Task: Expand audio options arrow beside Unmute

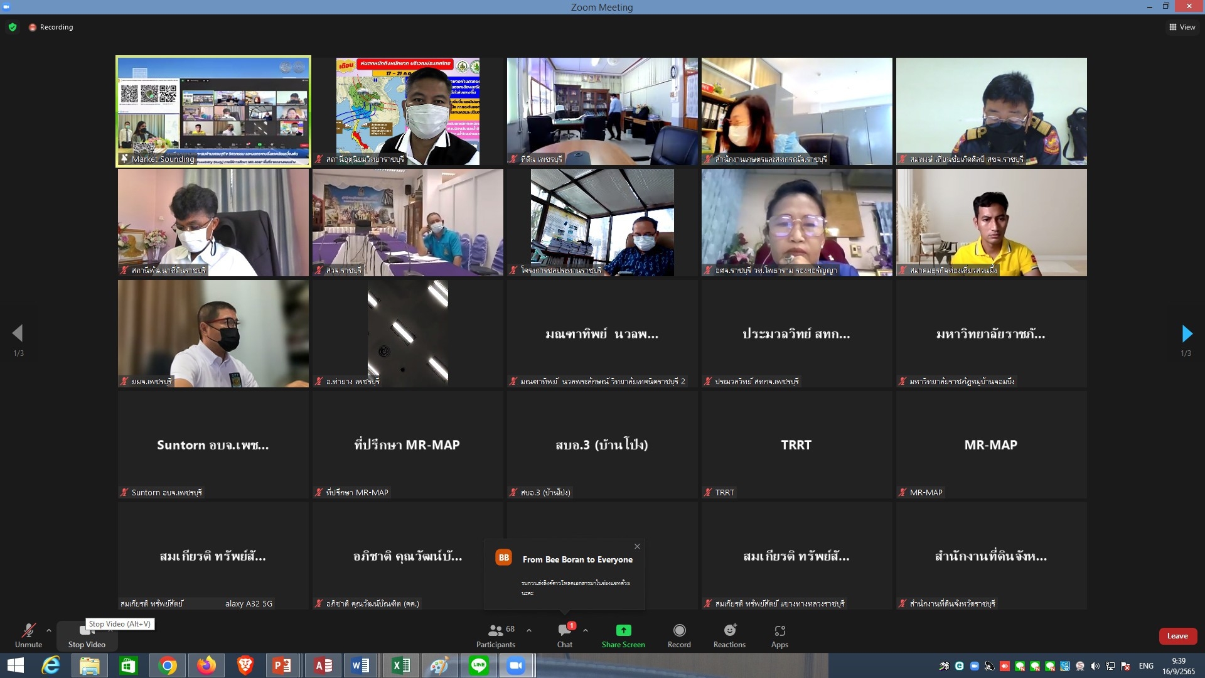Action: coord(49,630)
